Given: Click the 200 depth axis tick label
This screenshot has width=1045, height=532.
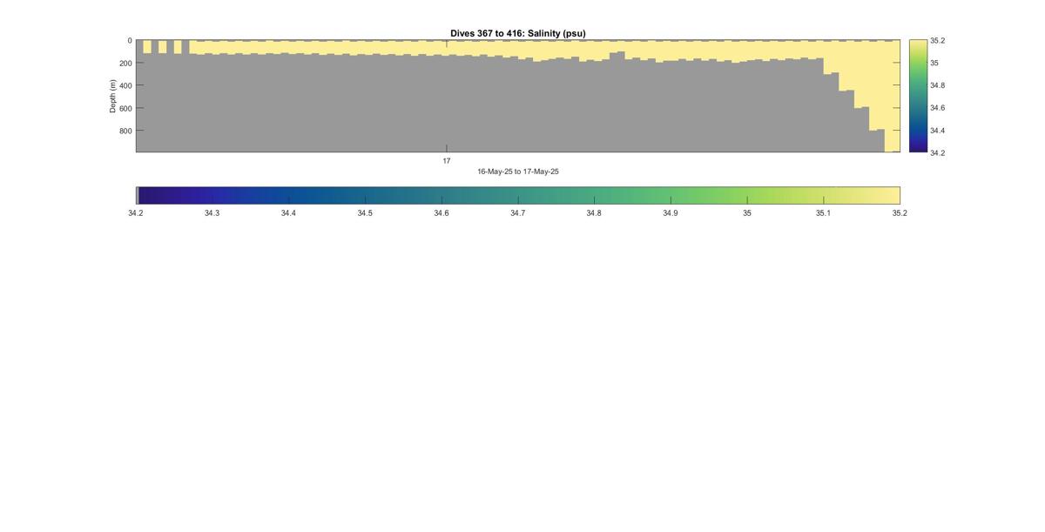Looking at the screenshot, I should click(x=125, y=63).
